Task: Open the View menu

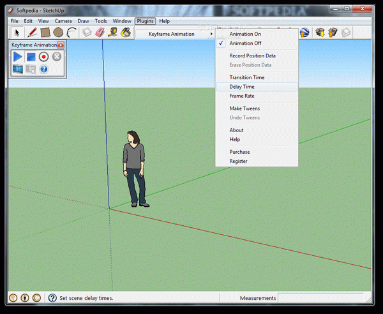Action: point(43,21)
